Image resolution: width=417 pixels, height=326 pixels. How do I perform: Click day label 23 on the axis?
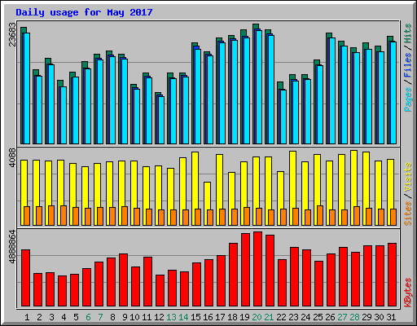click(x=293, y=317)
